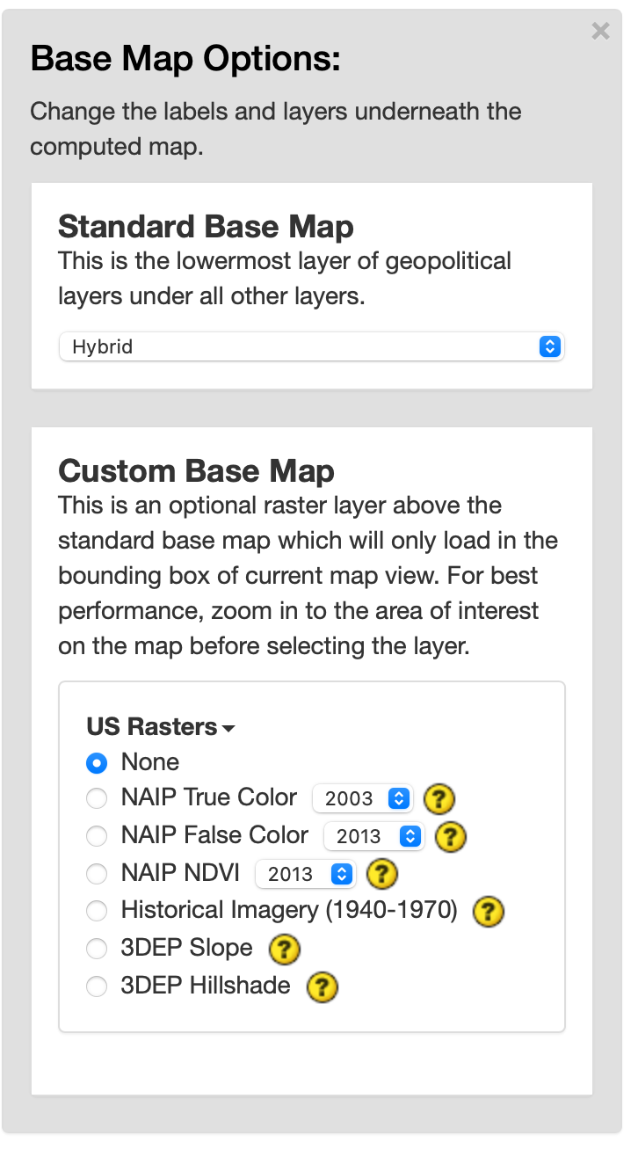
Task: Open NAIP True Color year 2003 dropdown
Action: (362, 798)
